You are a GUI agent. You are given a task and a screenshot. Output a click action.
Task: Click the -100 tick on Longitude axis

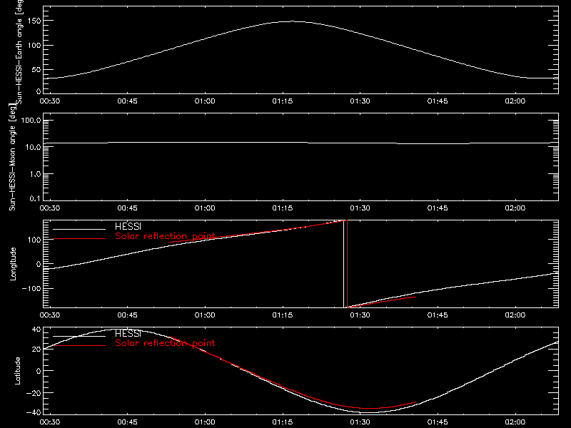[31, 288]
